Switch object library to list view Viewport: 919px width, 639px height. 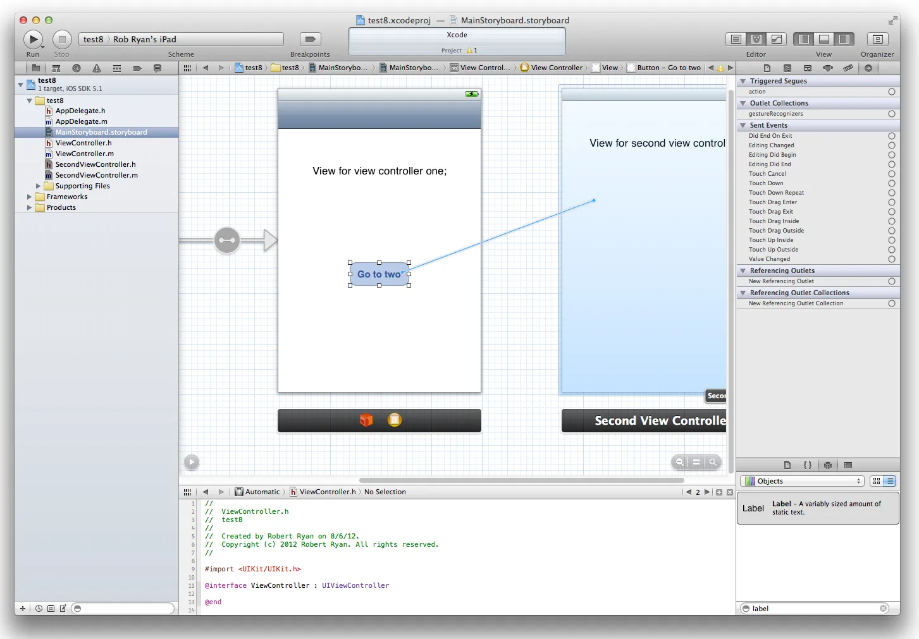click(890, 481)
